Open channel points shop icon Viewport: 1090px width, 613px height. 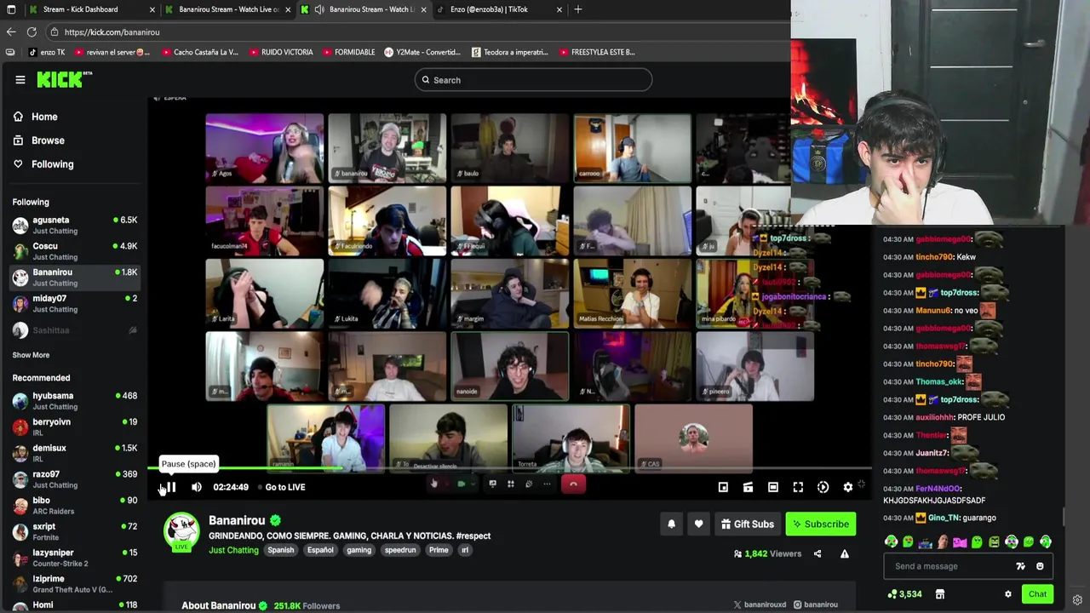[x=940, y=594]
